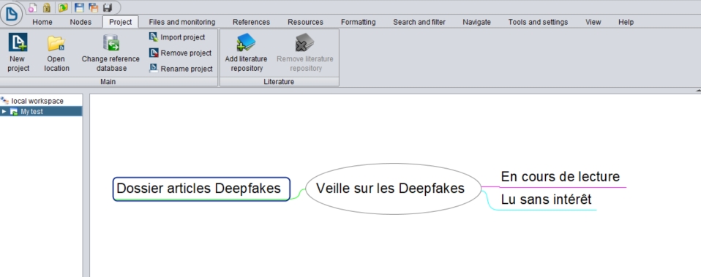The width and height of the screenshot is (701, 277).
Task: Import project into workspace
Action: pos(177,37)
